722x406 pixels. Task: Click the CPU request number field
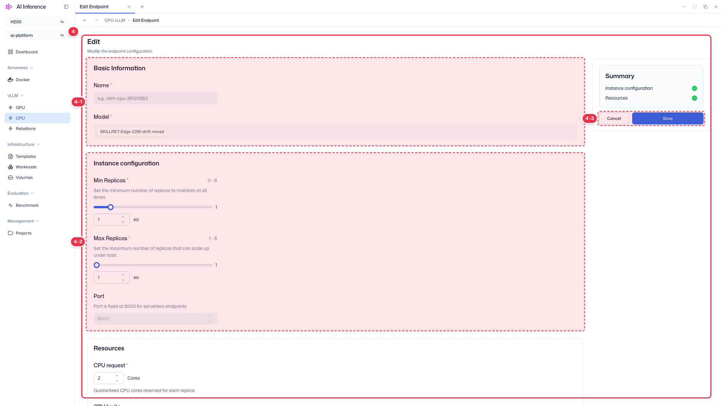coord(109,378)
